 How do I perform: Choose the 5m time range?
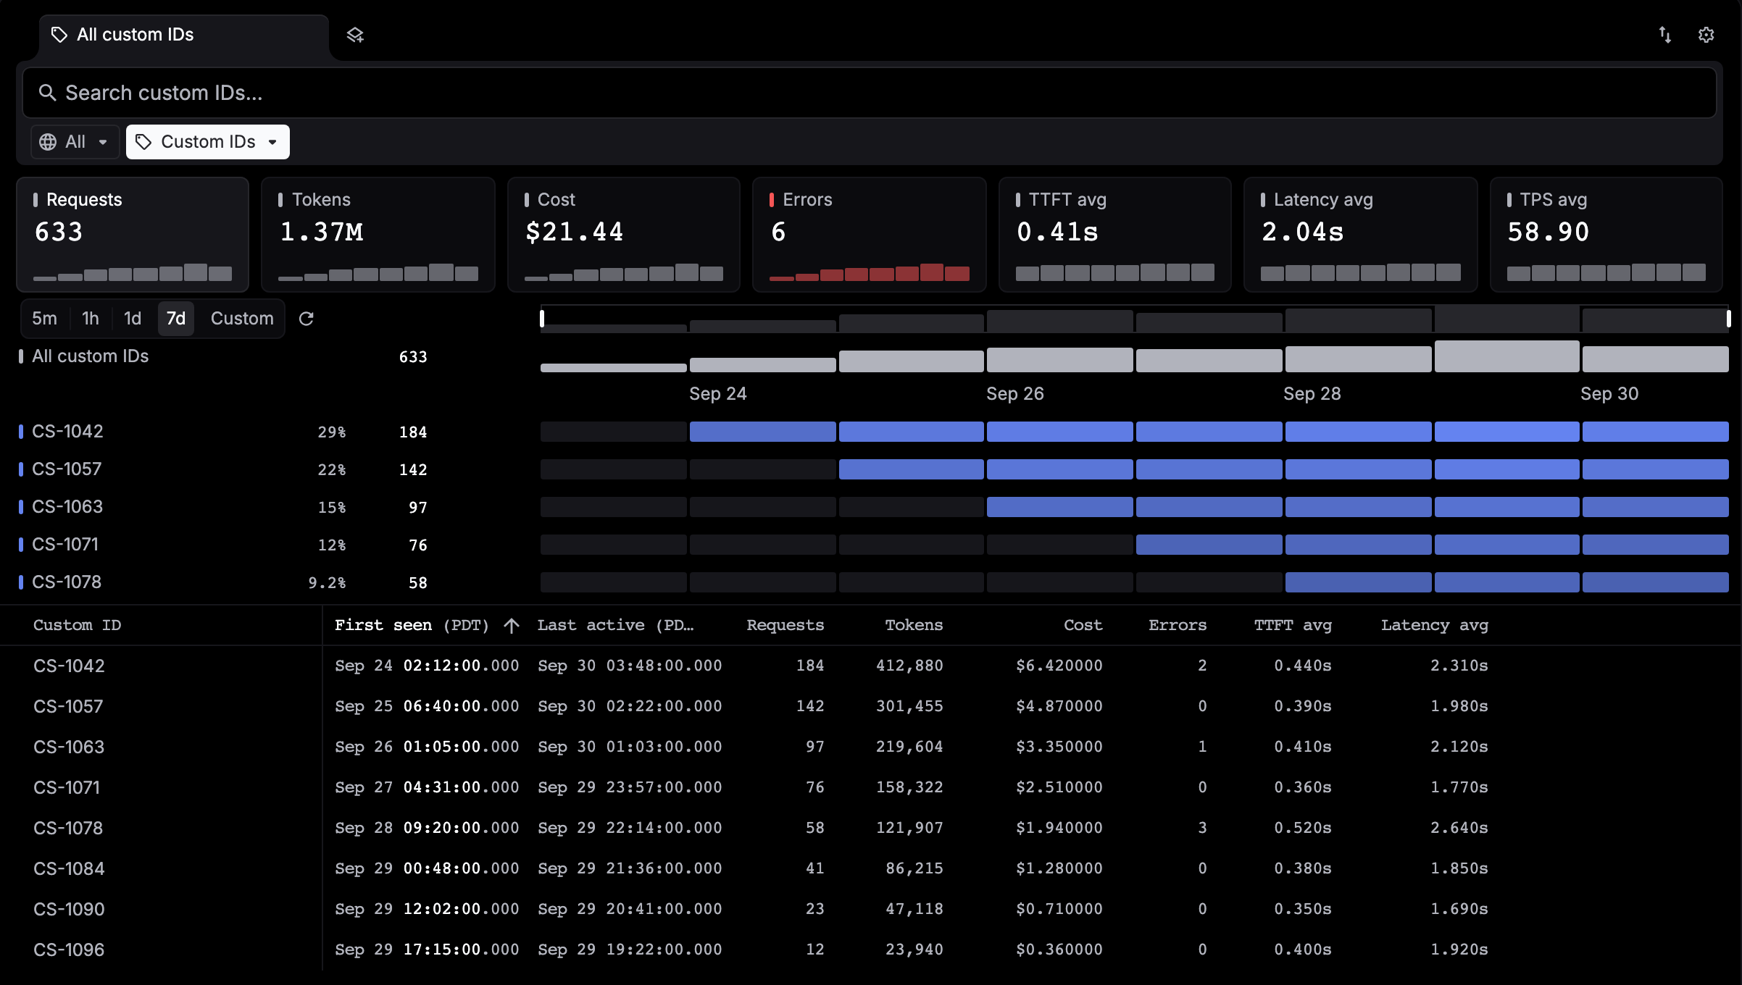pos(44,319)
